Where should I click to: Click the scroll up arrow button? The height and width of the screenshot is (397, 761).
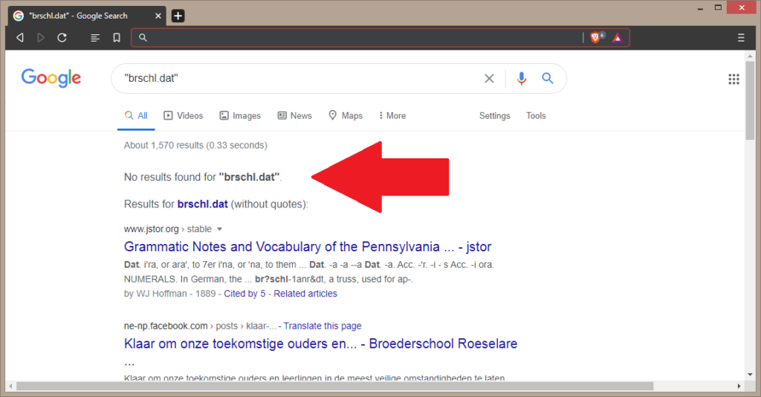click(x=751, y=56)
